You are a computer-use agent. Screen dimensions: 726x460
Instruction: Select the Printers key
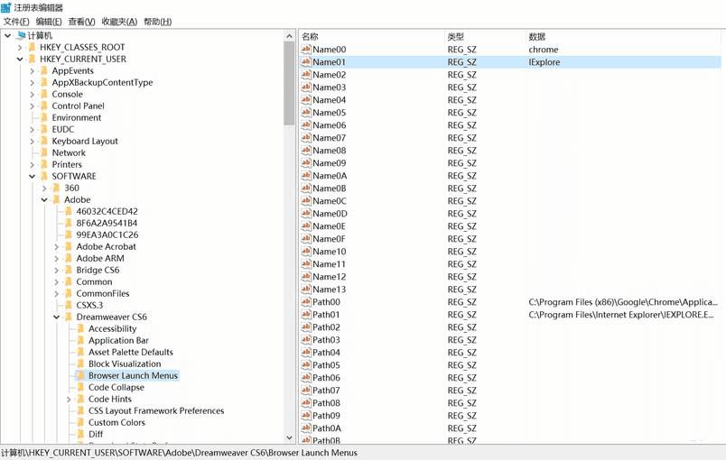pyautogui.click(x=67, y=164)
